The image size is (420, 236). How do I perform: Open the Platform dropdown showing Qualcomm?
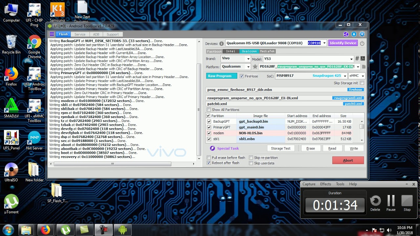pos(248,67)
